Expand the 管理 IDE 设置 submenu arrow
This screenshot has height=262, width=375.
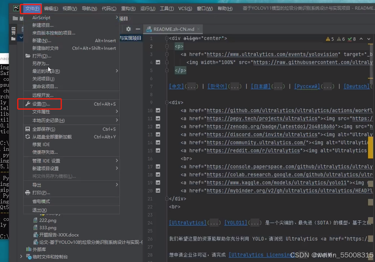click(117, 161)
